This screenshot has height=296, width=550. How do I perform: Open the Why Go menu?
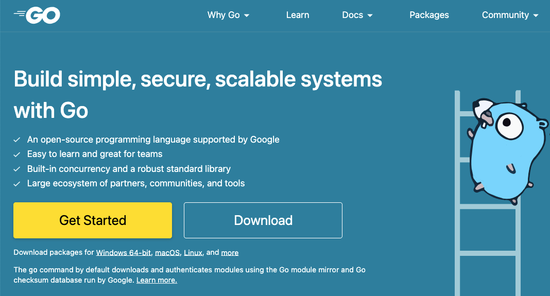(228, 15)
